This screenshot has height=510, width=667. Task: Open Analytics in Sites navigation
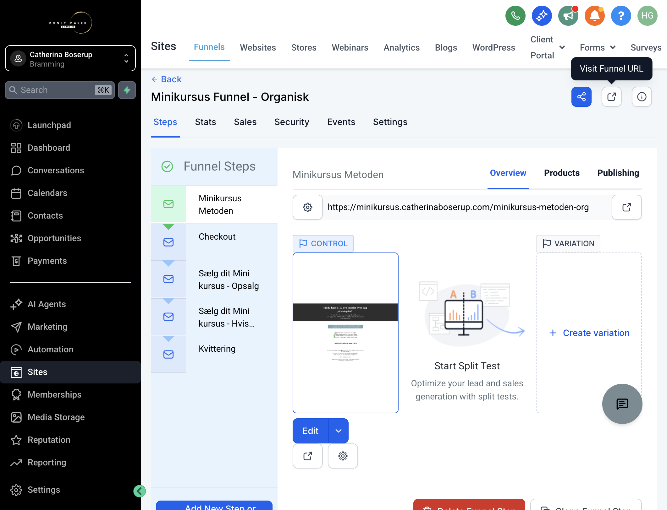click(x=401, y=47)
